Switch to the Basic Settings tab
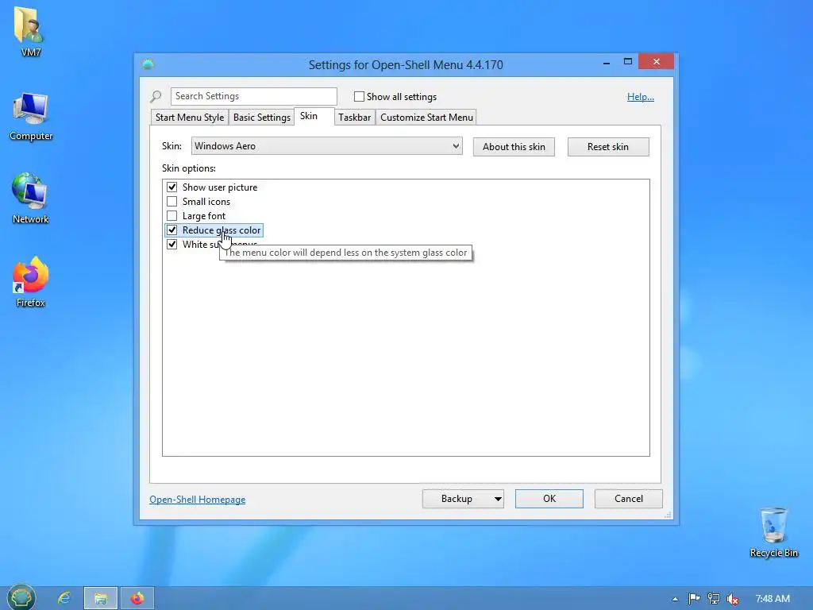The image size is (813, 610). pyautogui.click(x=262, y=118)
